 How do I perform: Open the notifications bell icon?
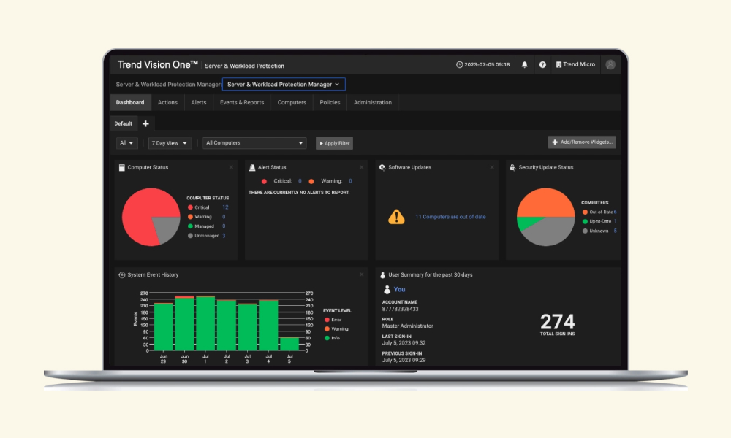click(524, 65)
